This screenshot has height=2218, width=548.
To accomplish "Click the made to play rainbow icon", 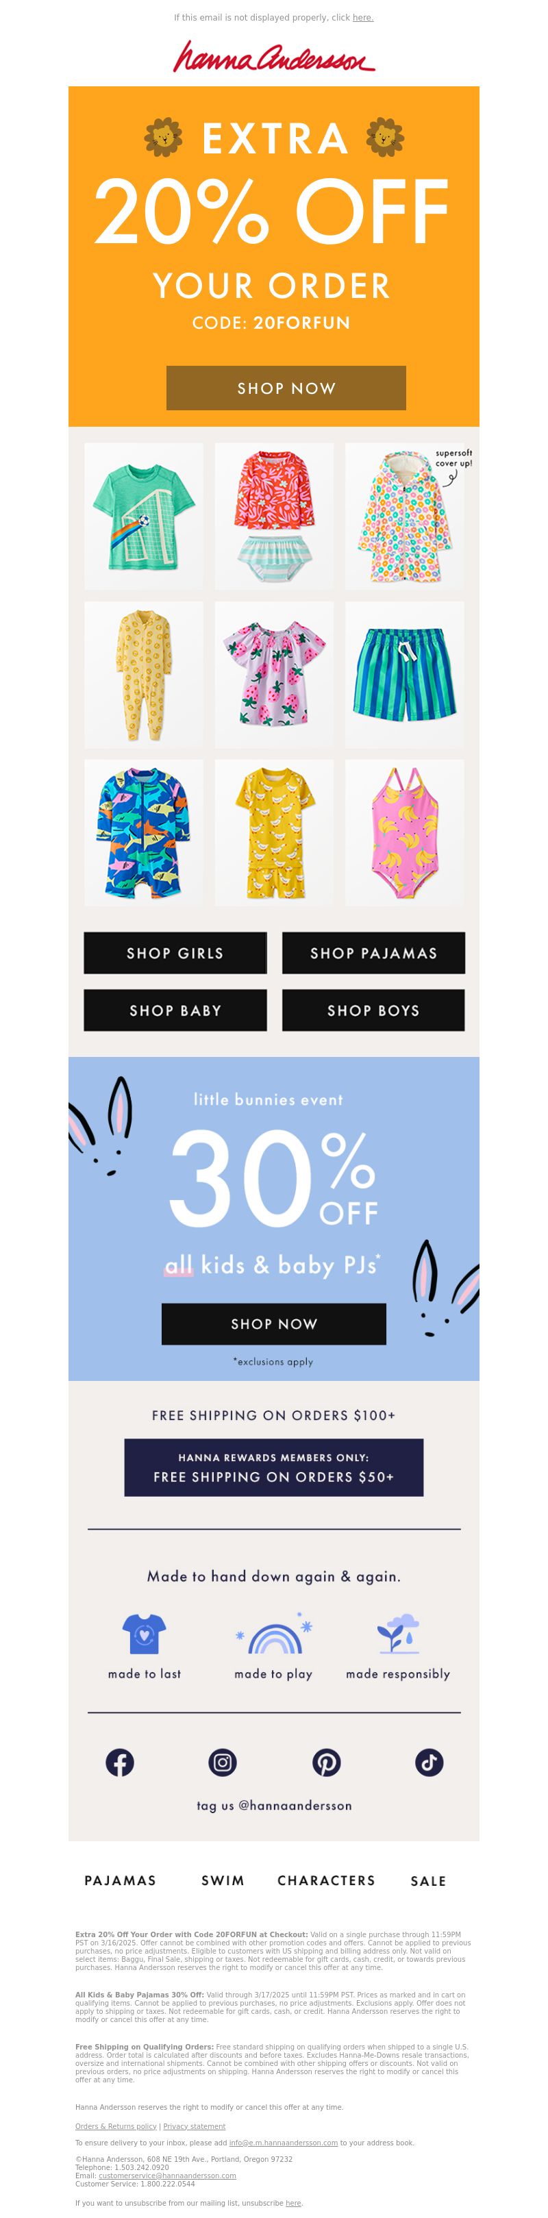I will pos(274,1634).
